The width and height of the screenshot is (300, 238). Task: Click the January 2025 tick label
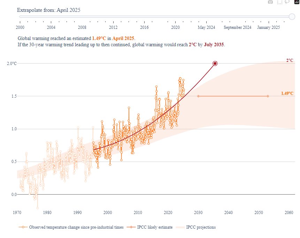[x=268, y=27]
